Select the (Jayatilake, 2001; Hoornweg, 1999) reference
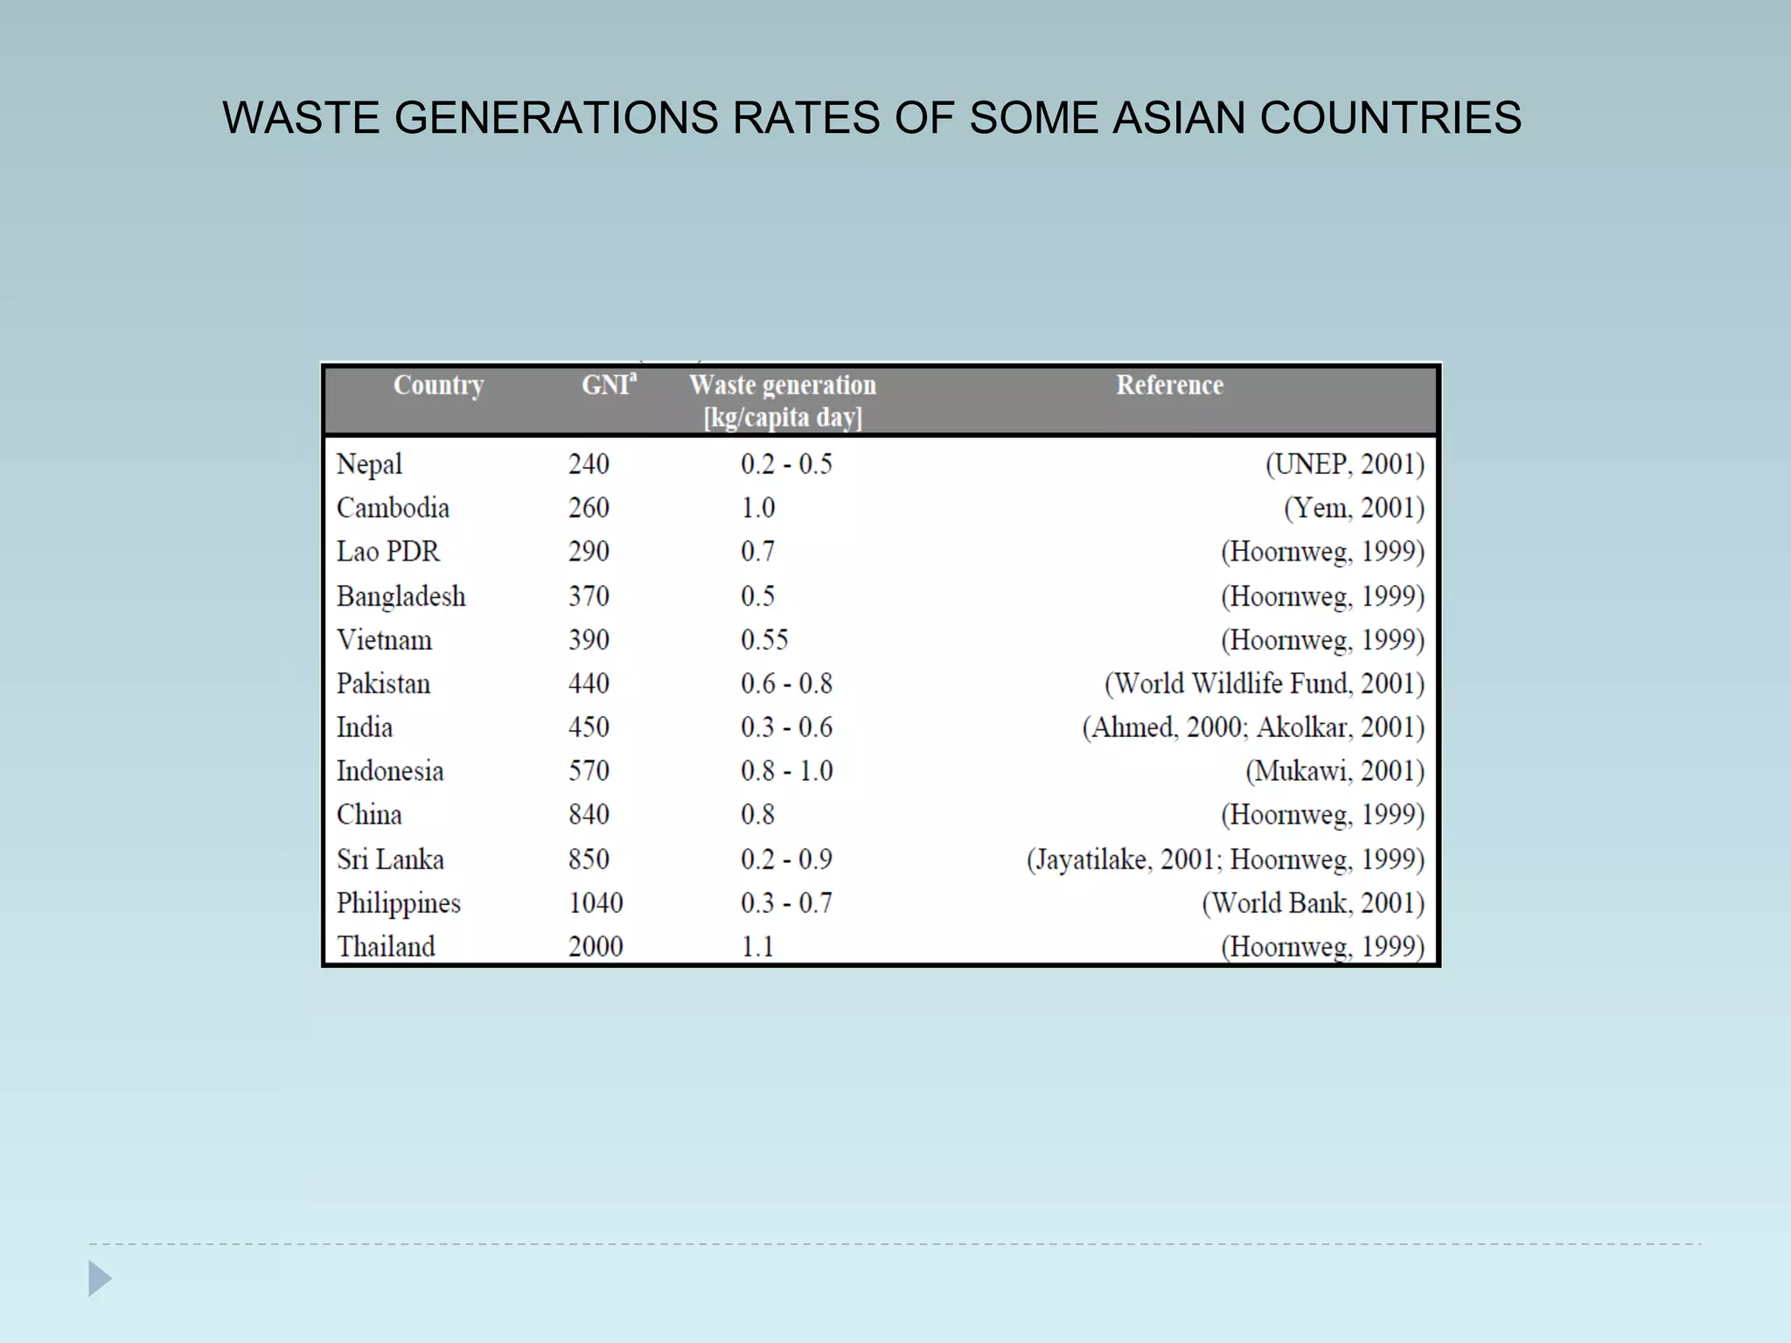Viewport: 1791px width, 1343px height. point(1226,859)
